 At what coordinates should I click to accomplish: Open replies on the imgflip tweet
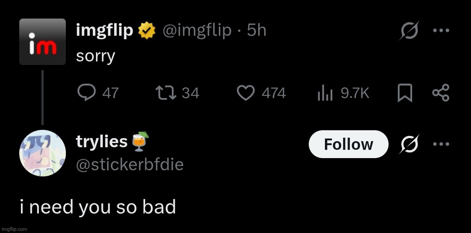[98, 93]
